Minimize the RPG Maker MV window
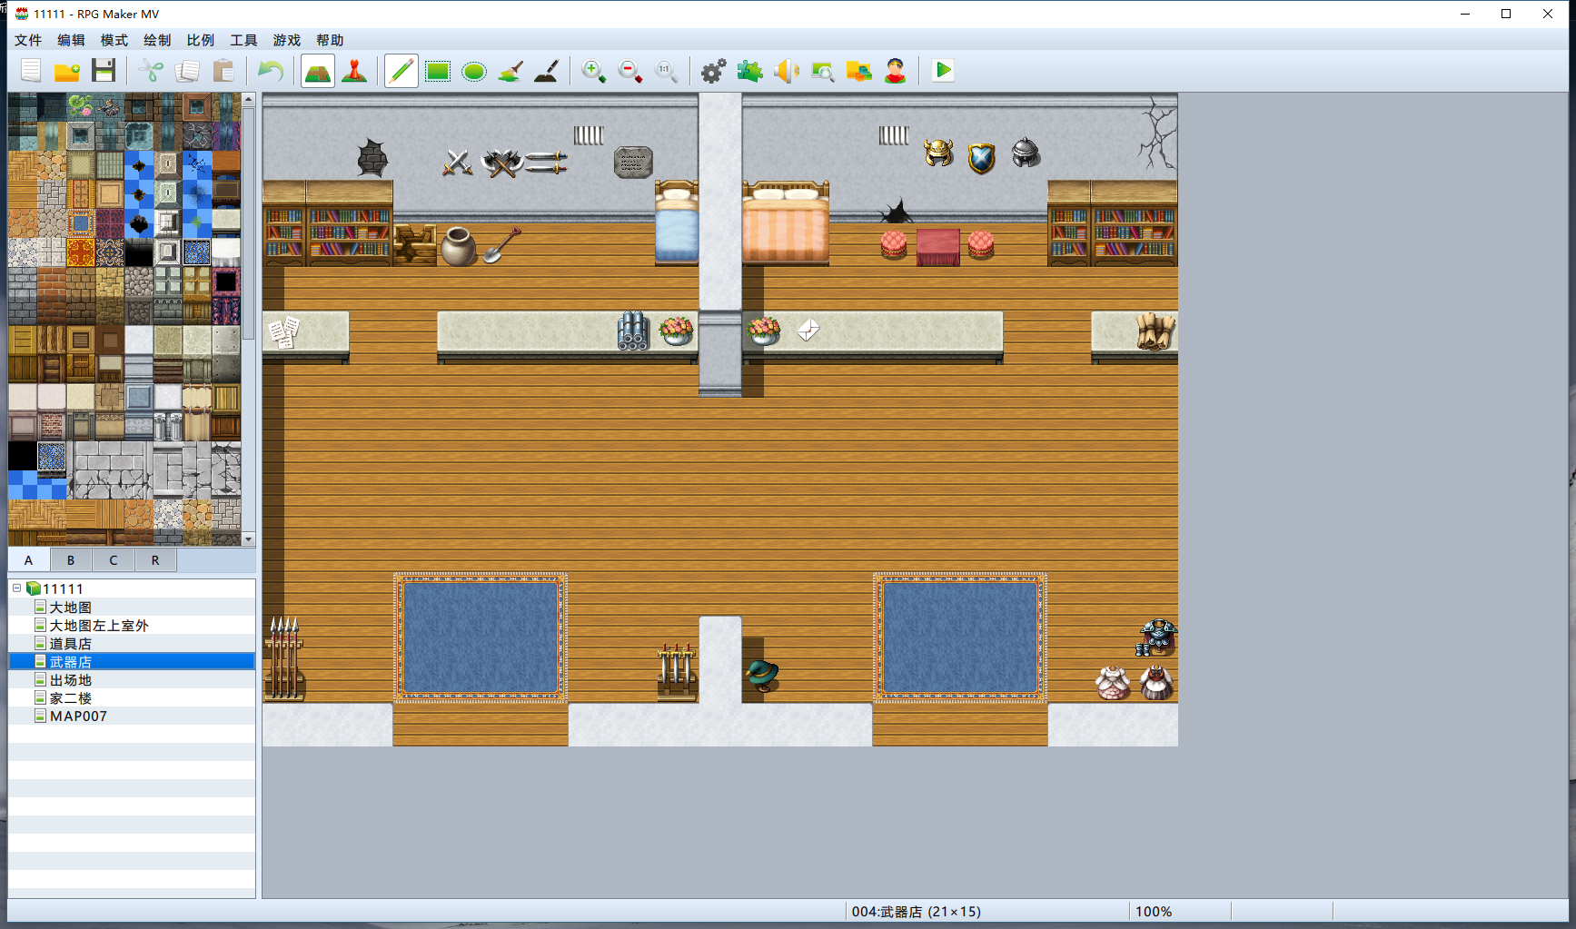The height and width of the screenshot is (929, 1576). [1465, 14]
